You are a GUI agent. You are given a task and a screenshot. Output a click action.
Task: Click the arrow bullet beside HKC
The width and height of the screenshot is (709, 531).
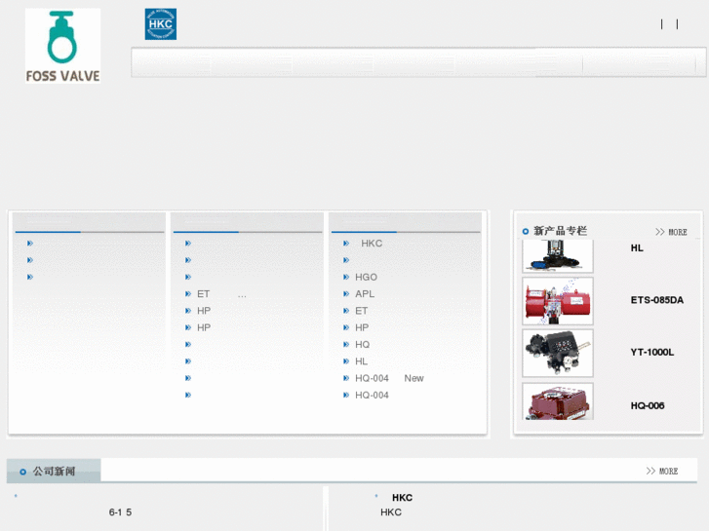(x=346, y=244)
